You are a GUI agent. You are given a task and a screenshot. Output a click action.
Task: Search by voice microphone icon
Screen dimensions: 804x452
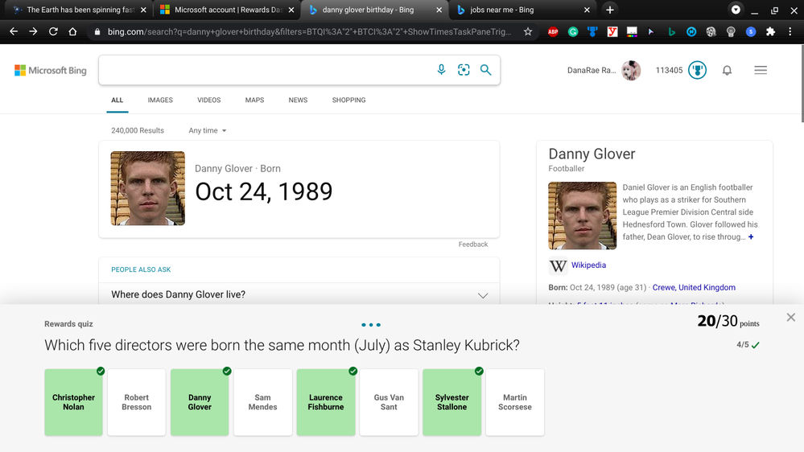point(441,70)
